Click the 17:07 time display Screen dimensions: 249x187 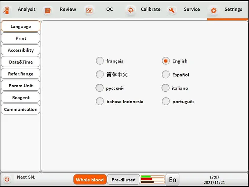214,177
